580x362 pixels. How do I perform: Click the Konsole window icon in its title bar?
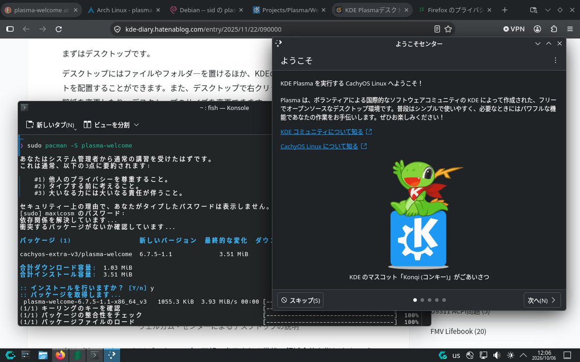point(25,108)
